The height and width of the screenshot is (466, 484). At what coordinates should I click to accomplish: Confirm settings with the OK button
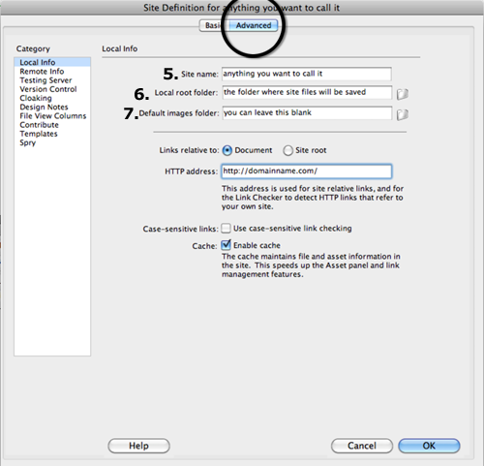tap(429, 446)
